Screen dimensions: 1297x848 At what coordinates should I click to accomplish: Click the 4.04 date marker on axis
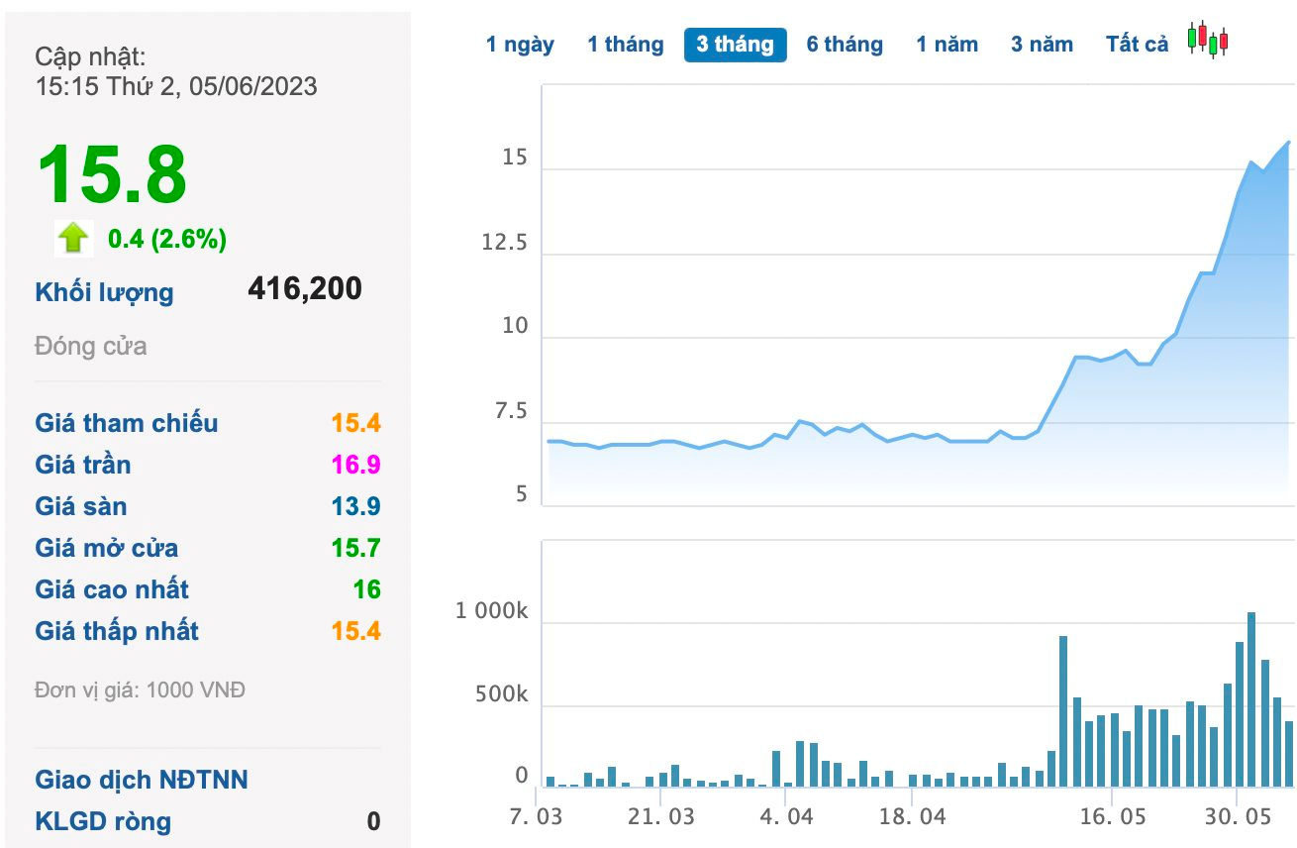[787, 818]
